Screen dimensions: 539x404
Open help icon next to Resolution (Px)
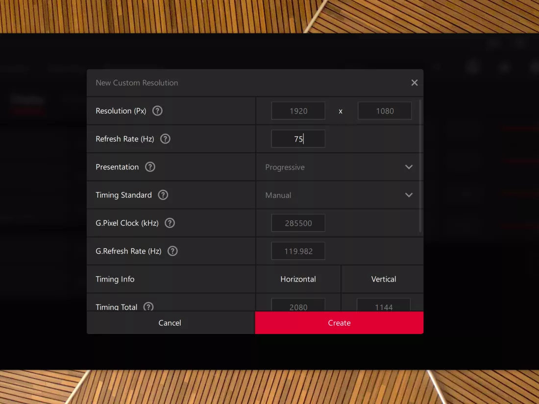[157, 111]
